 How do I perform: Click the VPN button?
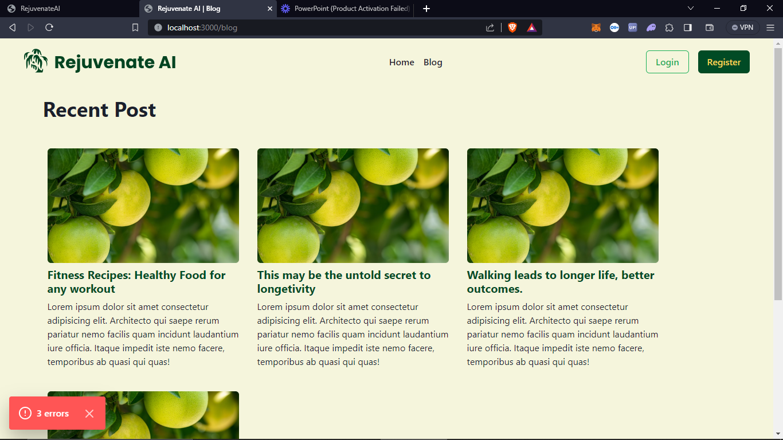pyautogui.click(x=742, y=27)
